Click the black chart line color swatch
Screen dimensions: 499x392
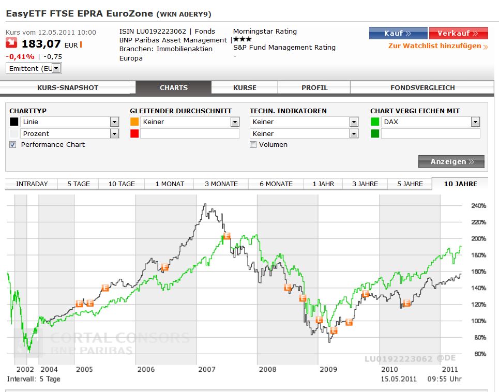pos(14,122)
